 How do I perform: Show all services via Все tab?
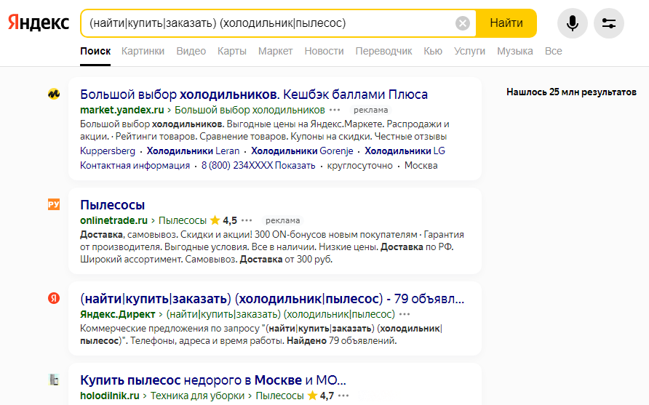pyautogui.click(x=554, y=52)
